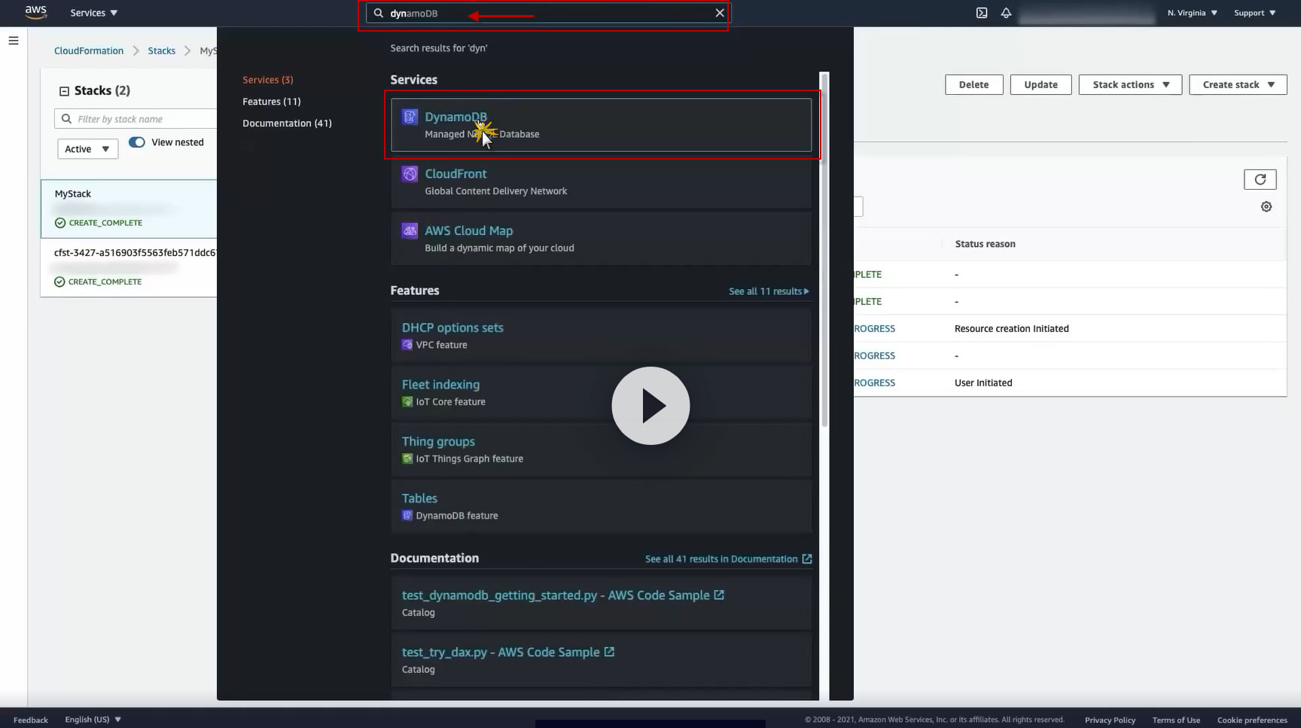Click the refresh events button
This screenshot has height=728, width=1301.
coord(1260,179)
